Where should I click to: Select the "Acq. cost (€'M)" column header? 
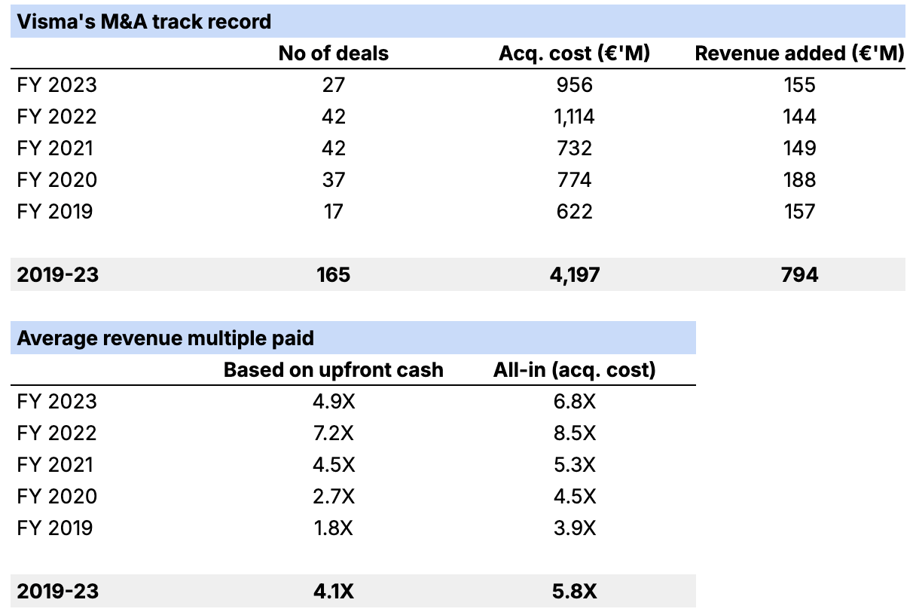pos(575,54)
